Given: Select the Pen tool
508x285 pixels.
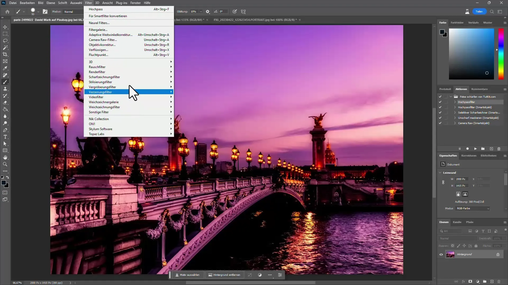Looking at the screenshot, I should [5, 130].
